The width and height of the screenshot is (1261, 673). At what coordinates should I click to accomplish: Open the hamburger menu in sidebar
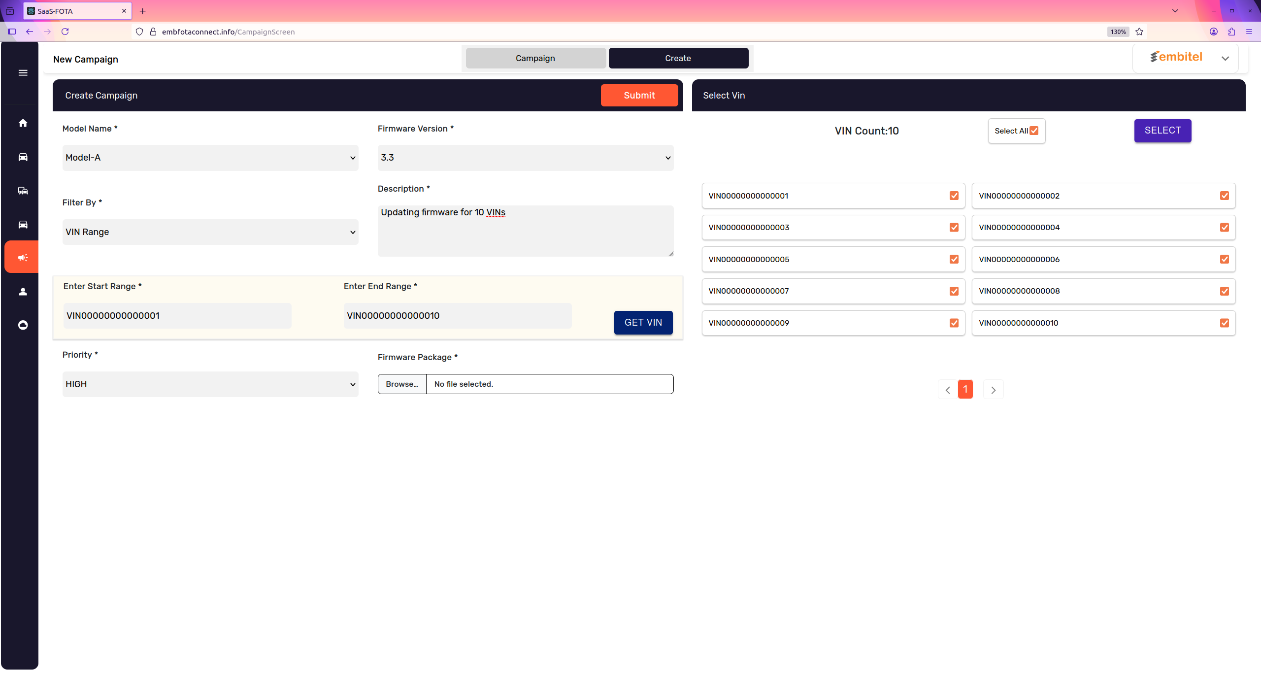click(23, 73)
